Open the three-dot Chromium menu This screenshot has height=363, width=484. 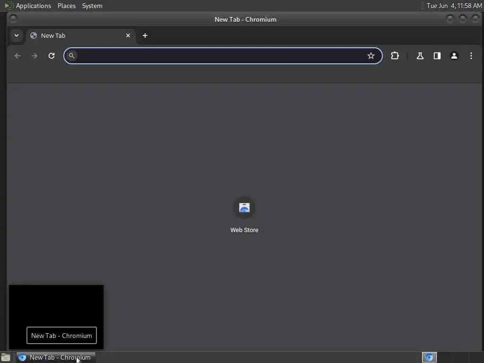coord(471,56)
